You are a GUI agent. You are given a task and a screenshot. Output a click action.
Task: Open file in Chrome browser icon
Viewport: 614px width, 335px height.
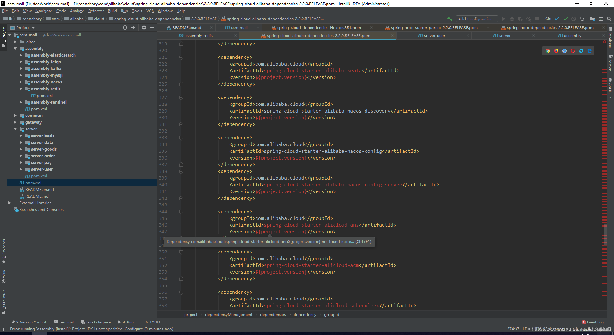pyautogui.click(x=548, y=51)
